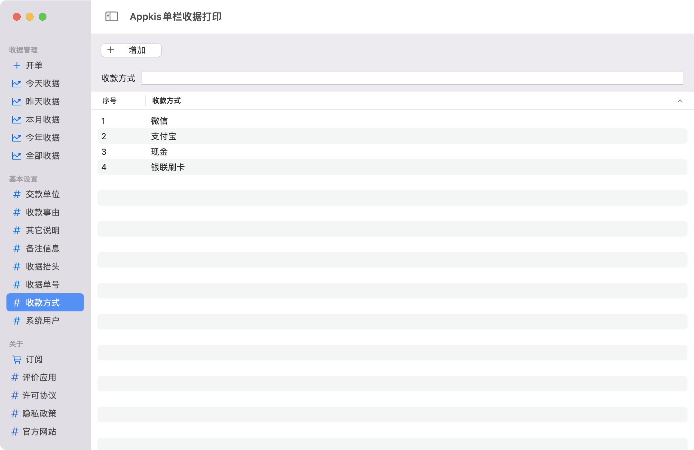This screenshot has height=450, width=694.
Task: Select the highlighted 收款方式 sidebar item
Action: (45, 302)
